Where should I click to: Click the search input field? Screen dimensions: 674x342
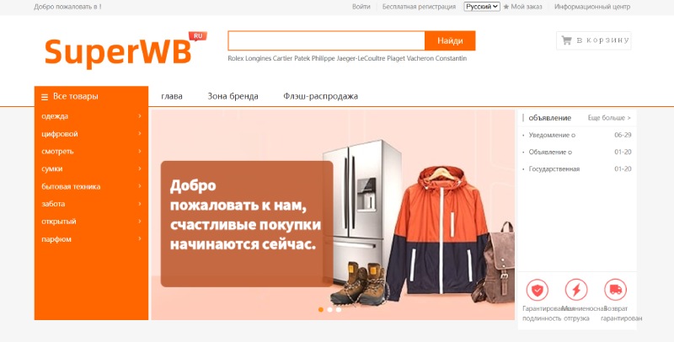click(326, 40)
